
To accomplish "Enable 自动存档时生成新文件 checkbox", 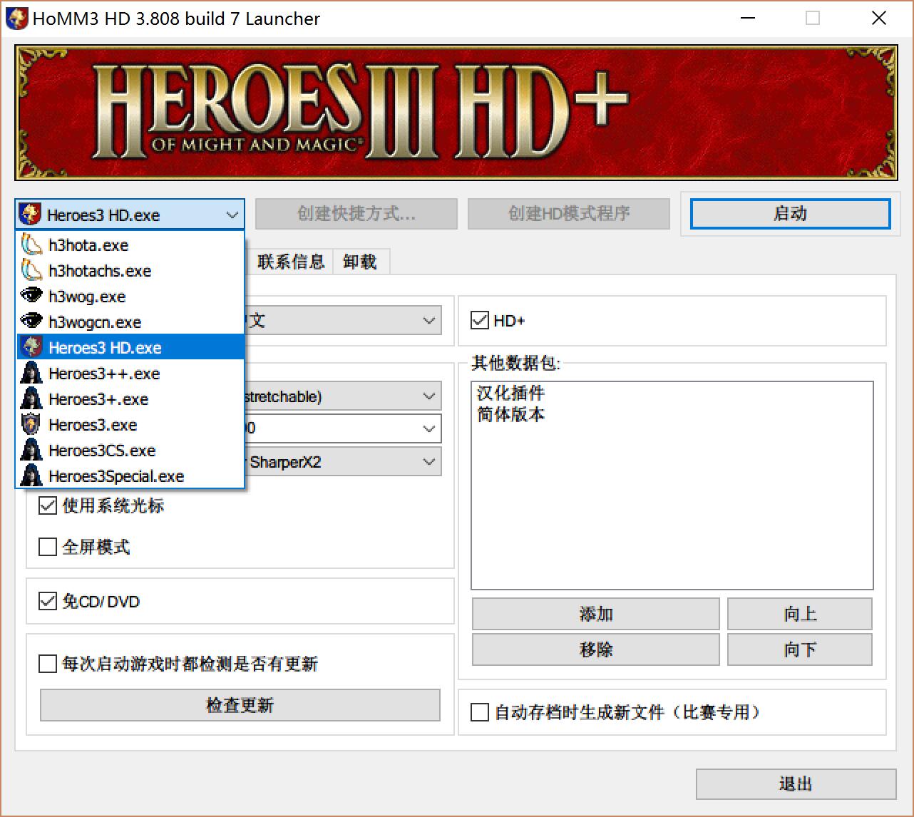I will click(x=480, y=712).
